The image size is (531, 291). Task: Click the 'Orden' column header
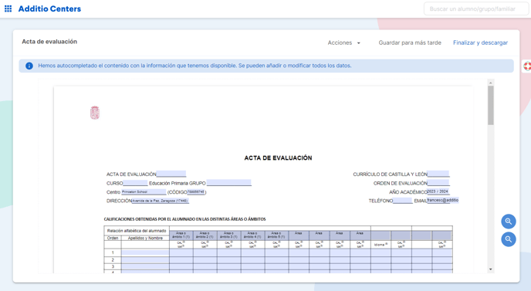(x=113, y=239)
